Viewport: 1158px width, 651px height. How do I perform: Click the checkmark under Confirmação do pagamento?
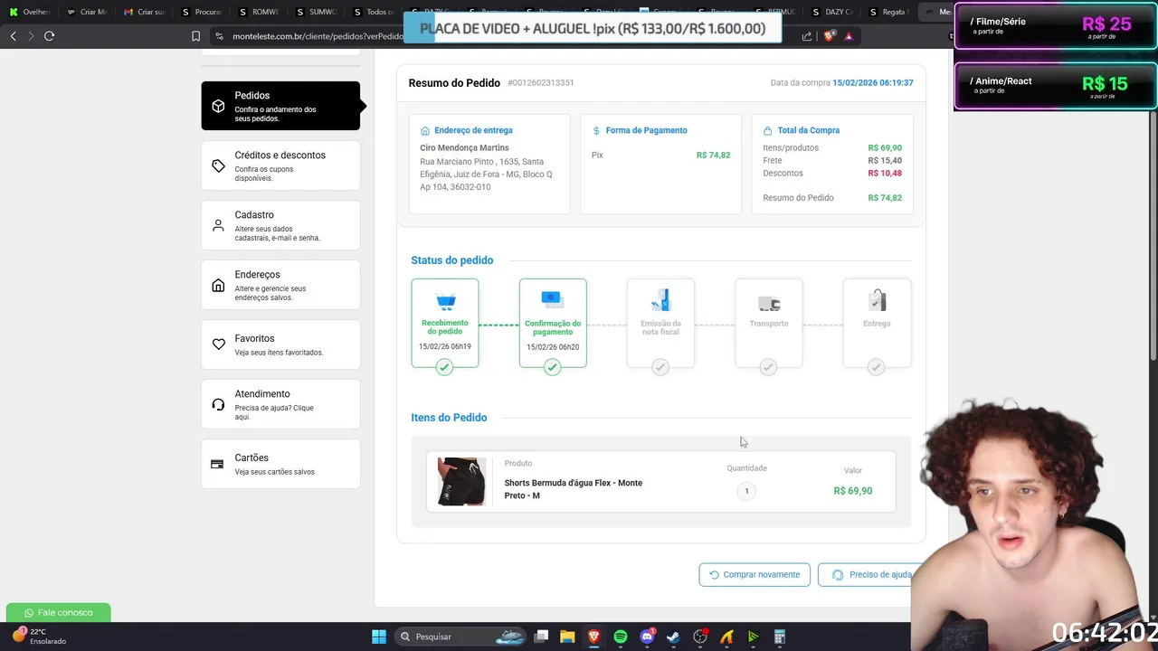(553, 367)
